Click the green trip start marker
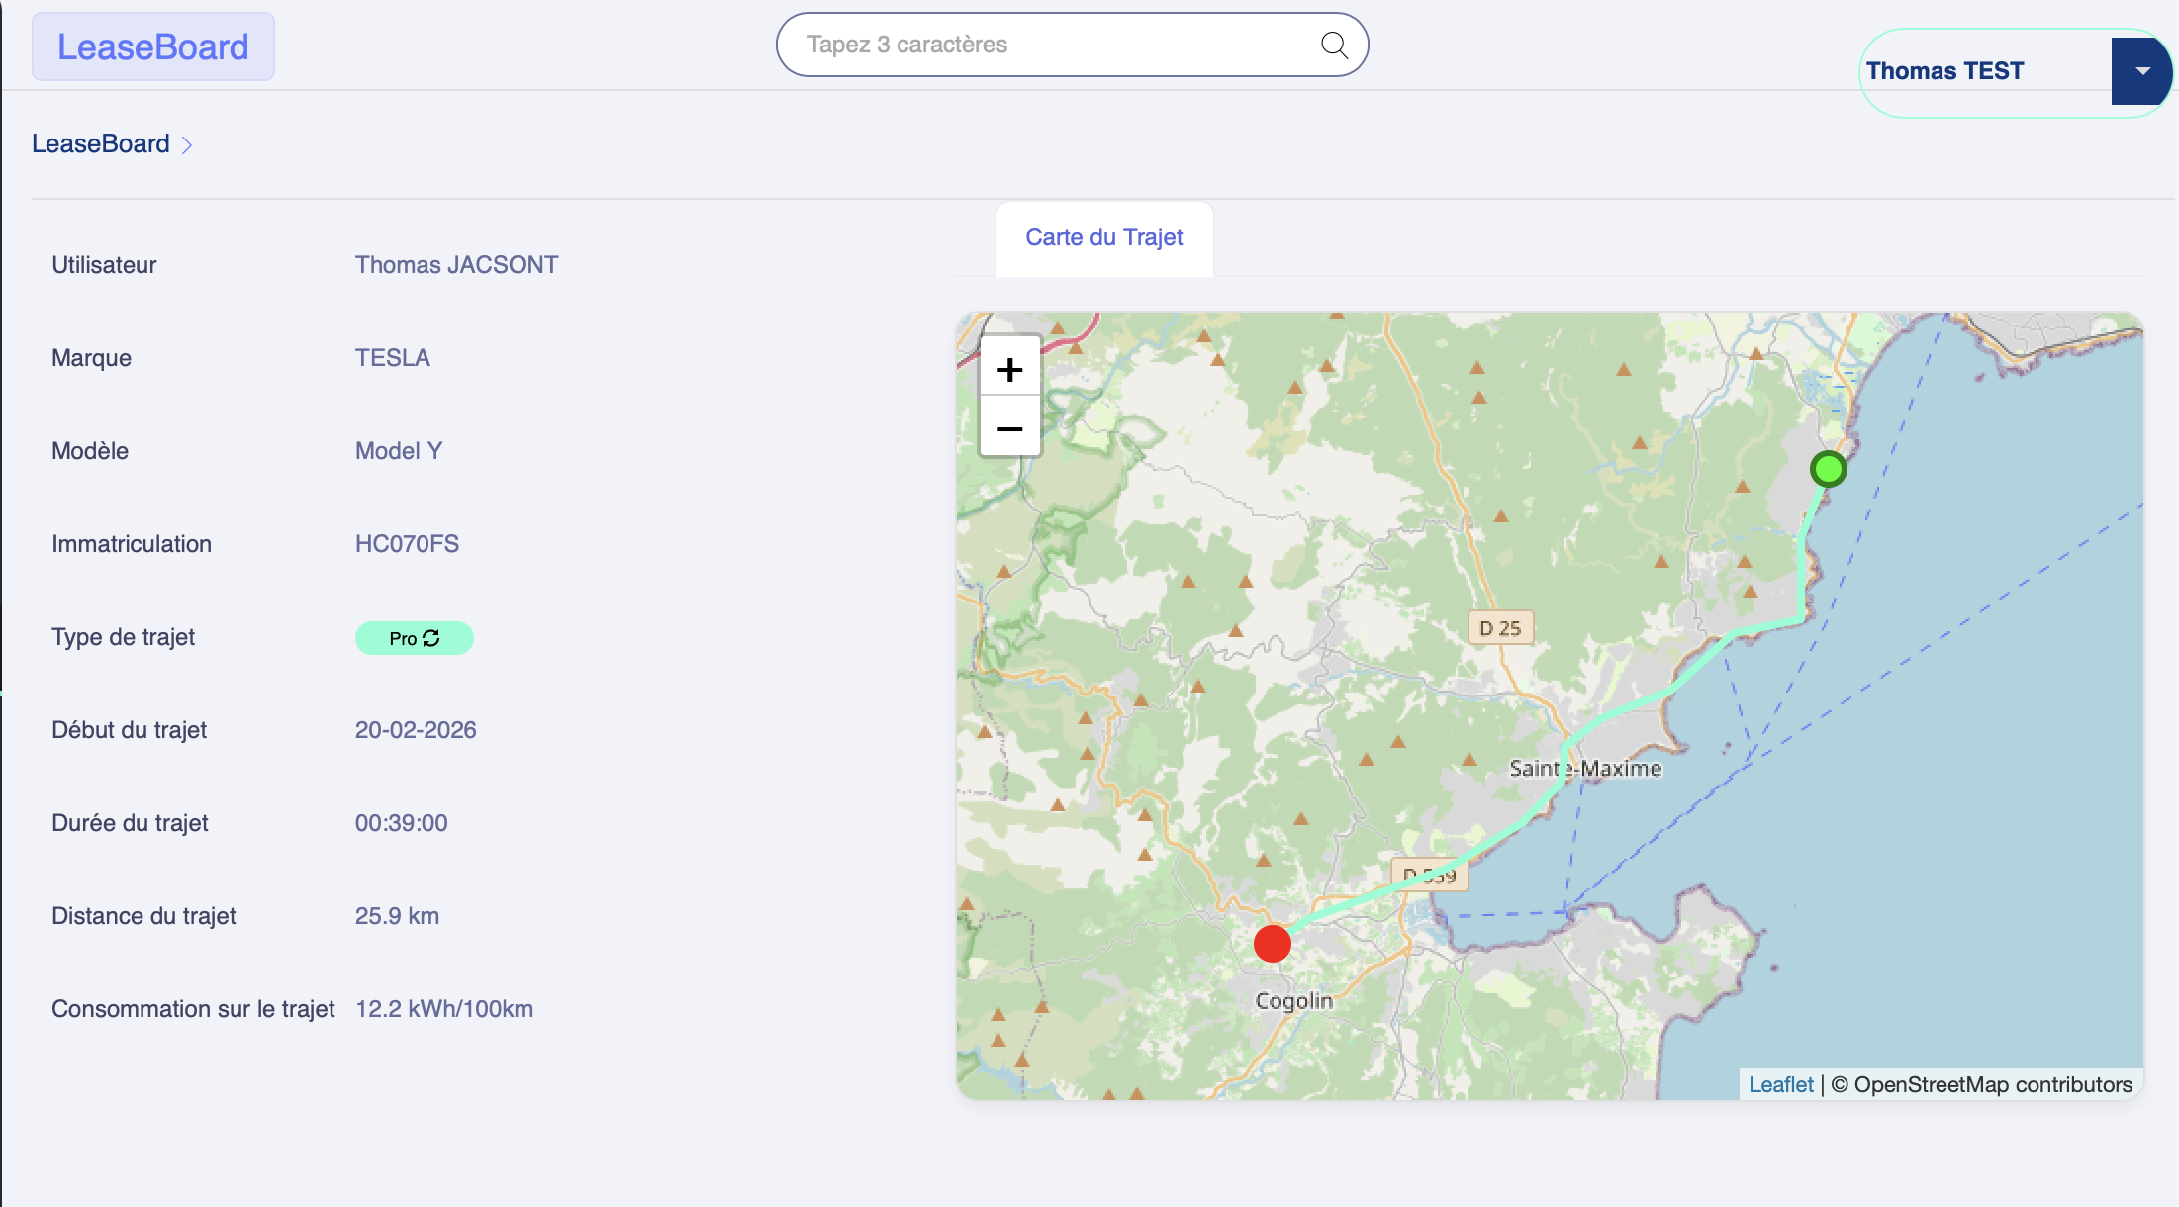The width and height of the screenshot is (2179, 1207). point(1828,469)
